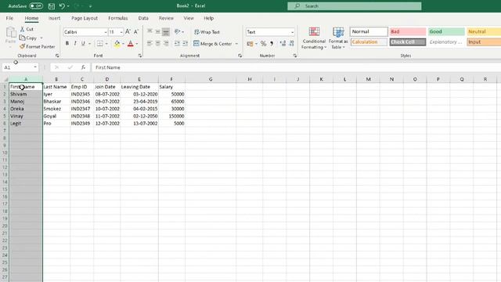Open the Clipboard dialog launcher
The image size is (501, 282).
tap(57, 56)
